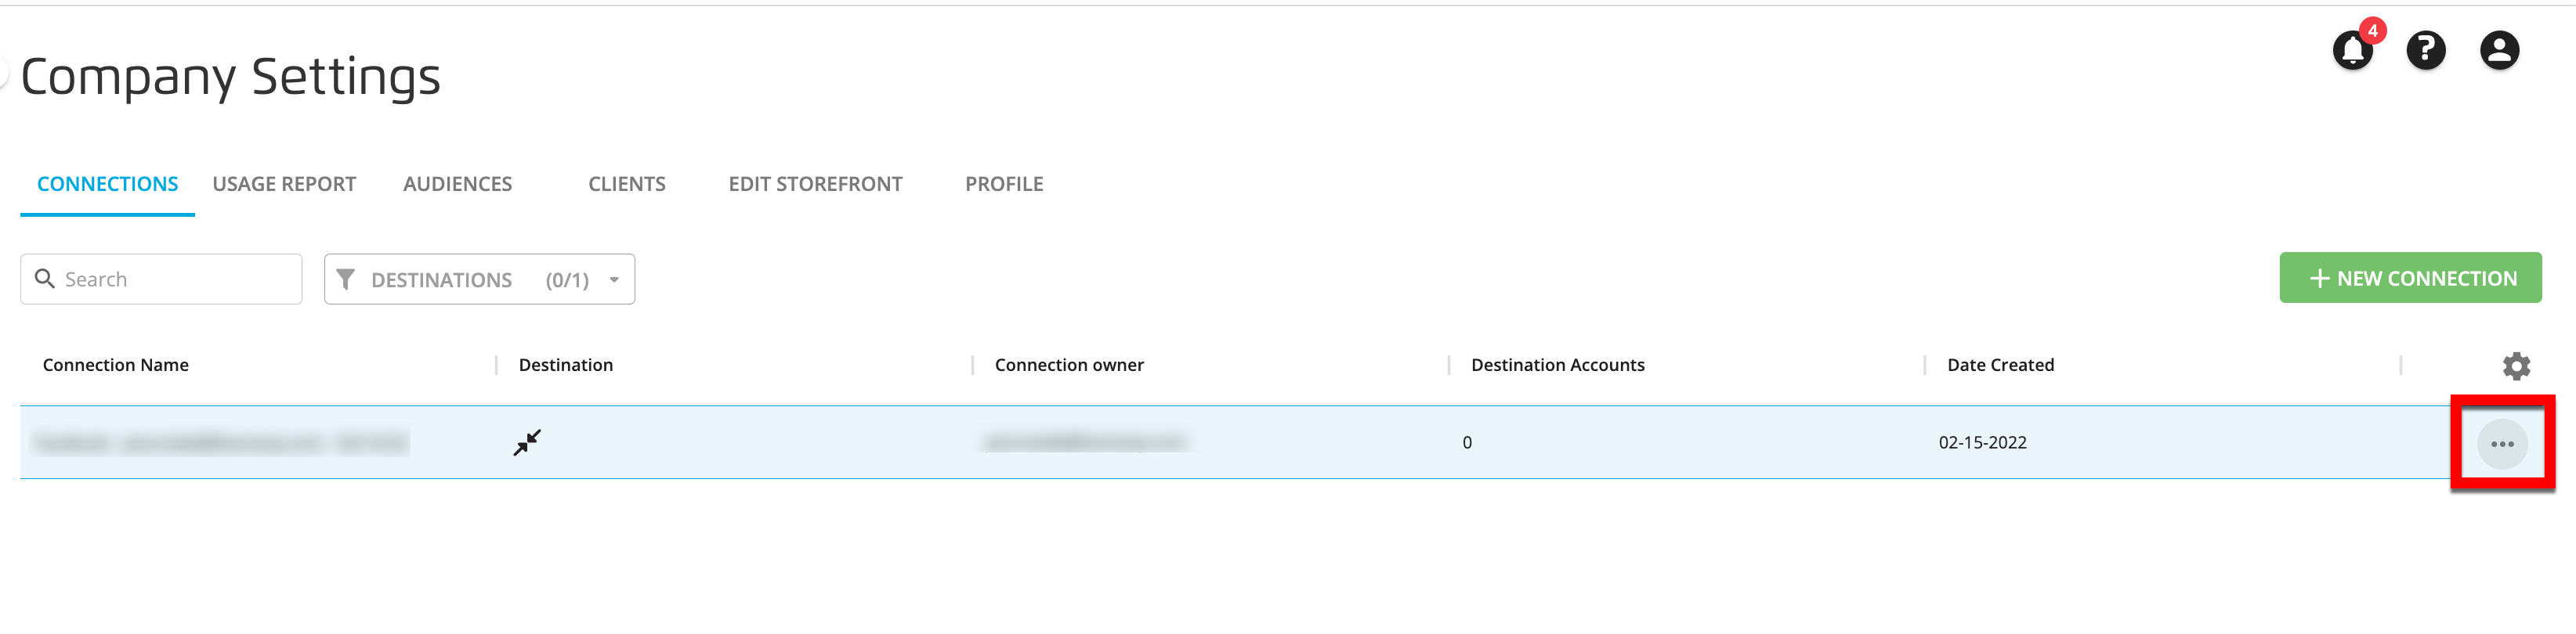Open the Edit Storefront tab
2576x634 pixels.
815,184
